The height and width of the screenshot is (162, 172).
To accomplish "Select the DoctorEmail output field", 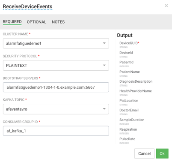I will click(x=129, y=110).
